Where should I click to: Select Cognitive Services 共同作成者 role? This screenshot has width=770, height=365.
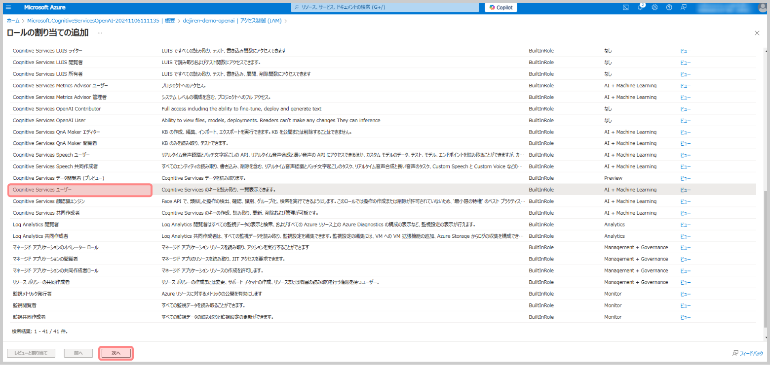(46, 213)
